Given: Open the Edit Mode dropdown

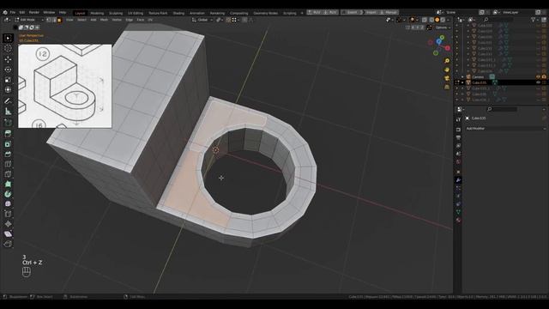Looking at the screenshot, I should pos(28,20).
